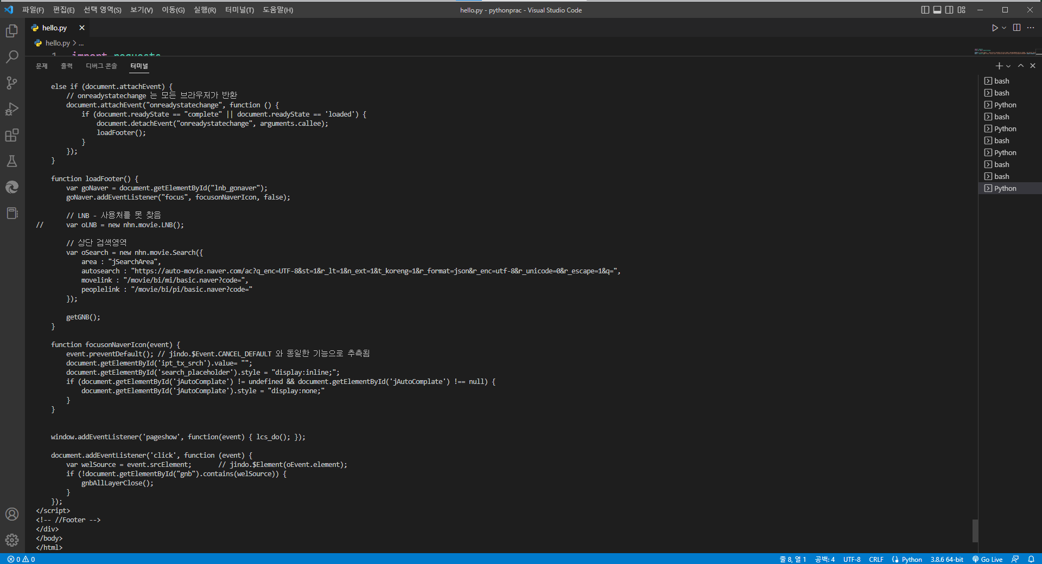Open the customize layout icon
Screen dimensions: 1042x564
tap(962, 10)
